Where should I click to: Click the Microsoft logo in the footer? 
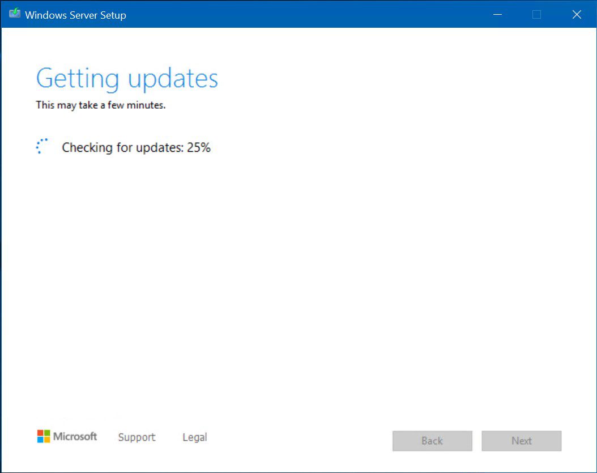click(67, 436)
